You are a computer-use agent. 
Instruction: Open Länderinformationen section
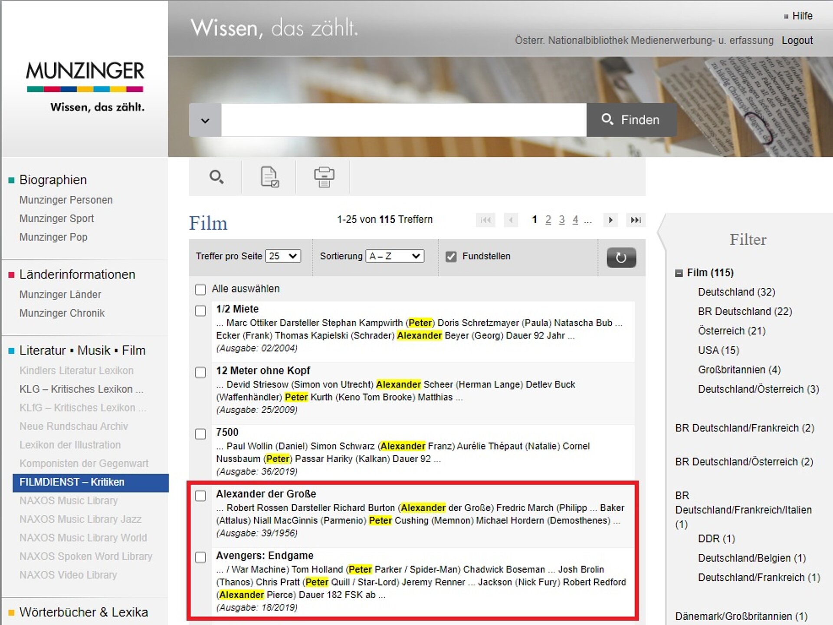[77, 274]
